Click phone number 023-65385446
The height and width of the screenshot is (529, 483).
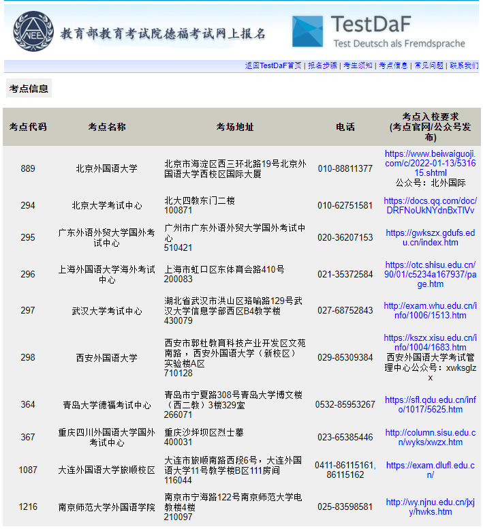[x=345, y=437]
